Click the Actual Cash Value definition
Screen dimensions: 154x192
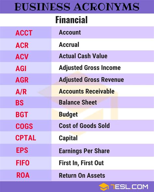[x=83, y=56]
